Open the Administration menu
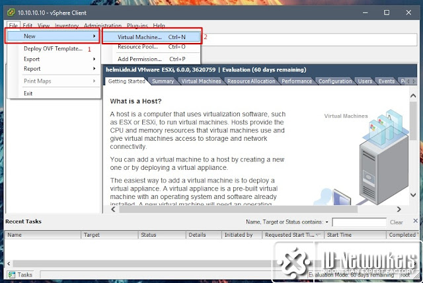The image size is (423, 283). tap(103, 25)
